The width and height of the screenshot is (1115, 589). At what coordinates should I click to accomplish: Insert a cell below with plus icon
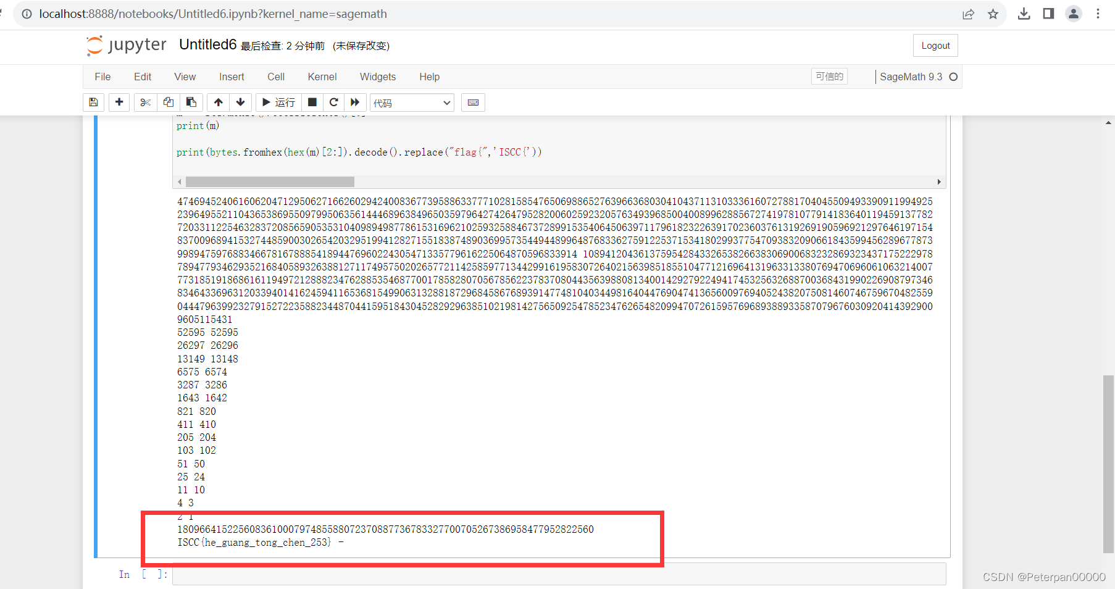(119, 102)
